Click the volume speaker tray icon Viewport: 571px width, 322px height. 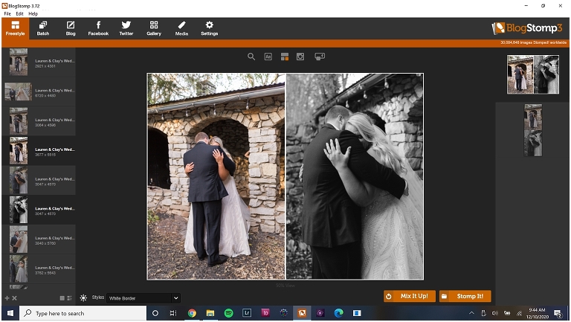(x=495, y=313)
